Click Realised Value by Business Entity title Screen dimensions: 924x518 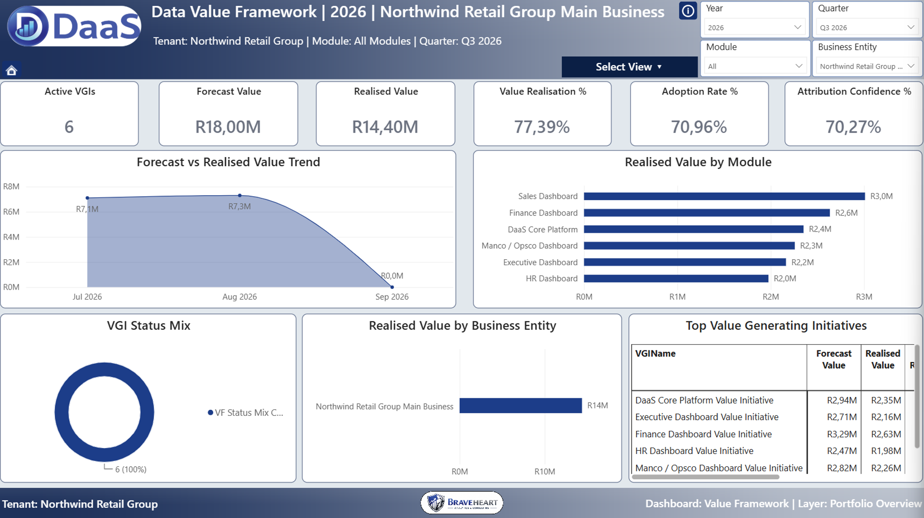[x=462, y=326]
